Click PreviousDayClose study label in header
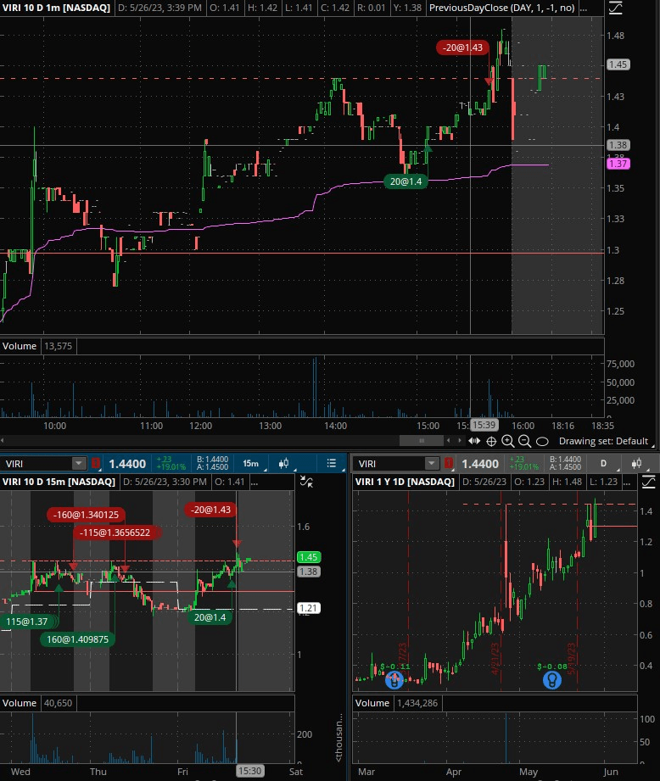660x781 pixels. pyautogui.click(x=501, y=8)
